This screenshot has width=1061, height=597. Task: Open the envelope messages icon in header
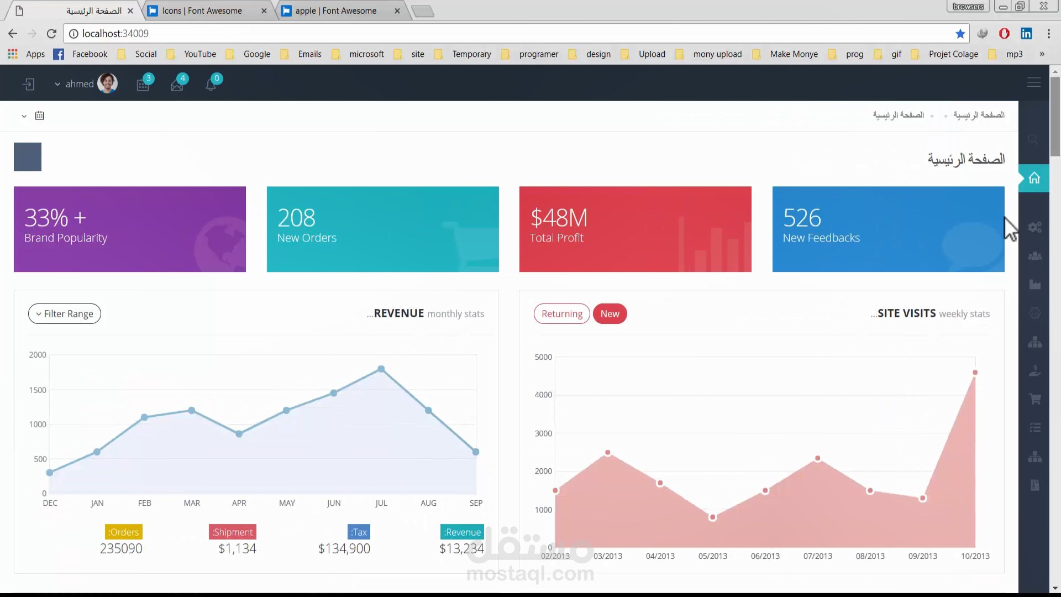click(x=177, y=85)
